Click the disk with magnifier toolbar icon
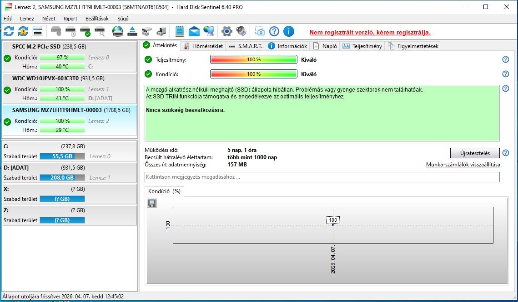The height and width of the screenshot is (302, 518). point(100,32)
